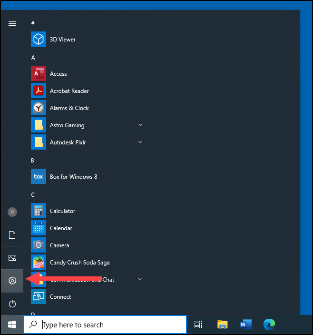Select the Calculator label
The width and height of the screenshot is (313, 335).
[x=62, y=211]
